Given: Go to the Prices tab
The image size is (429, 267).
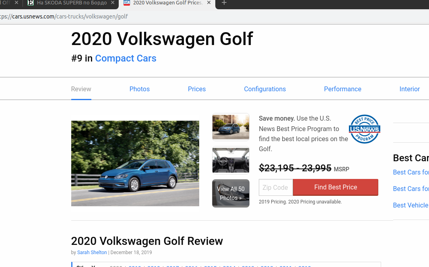Looking at the screenshot, I should click(197, 89).
